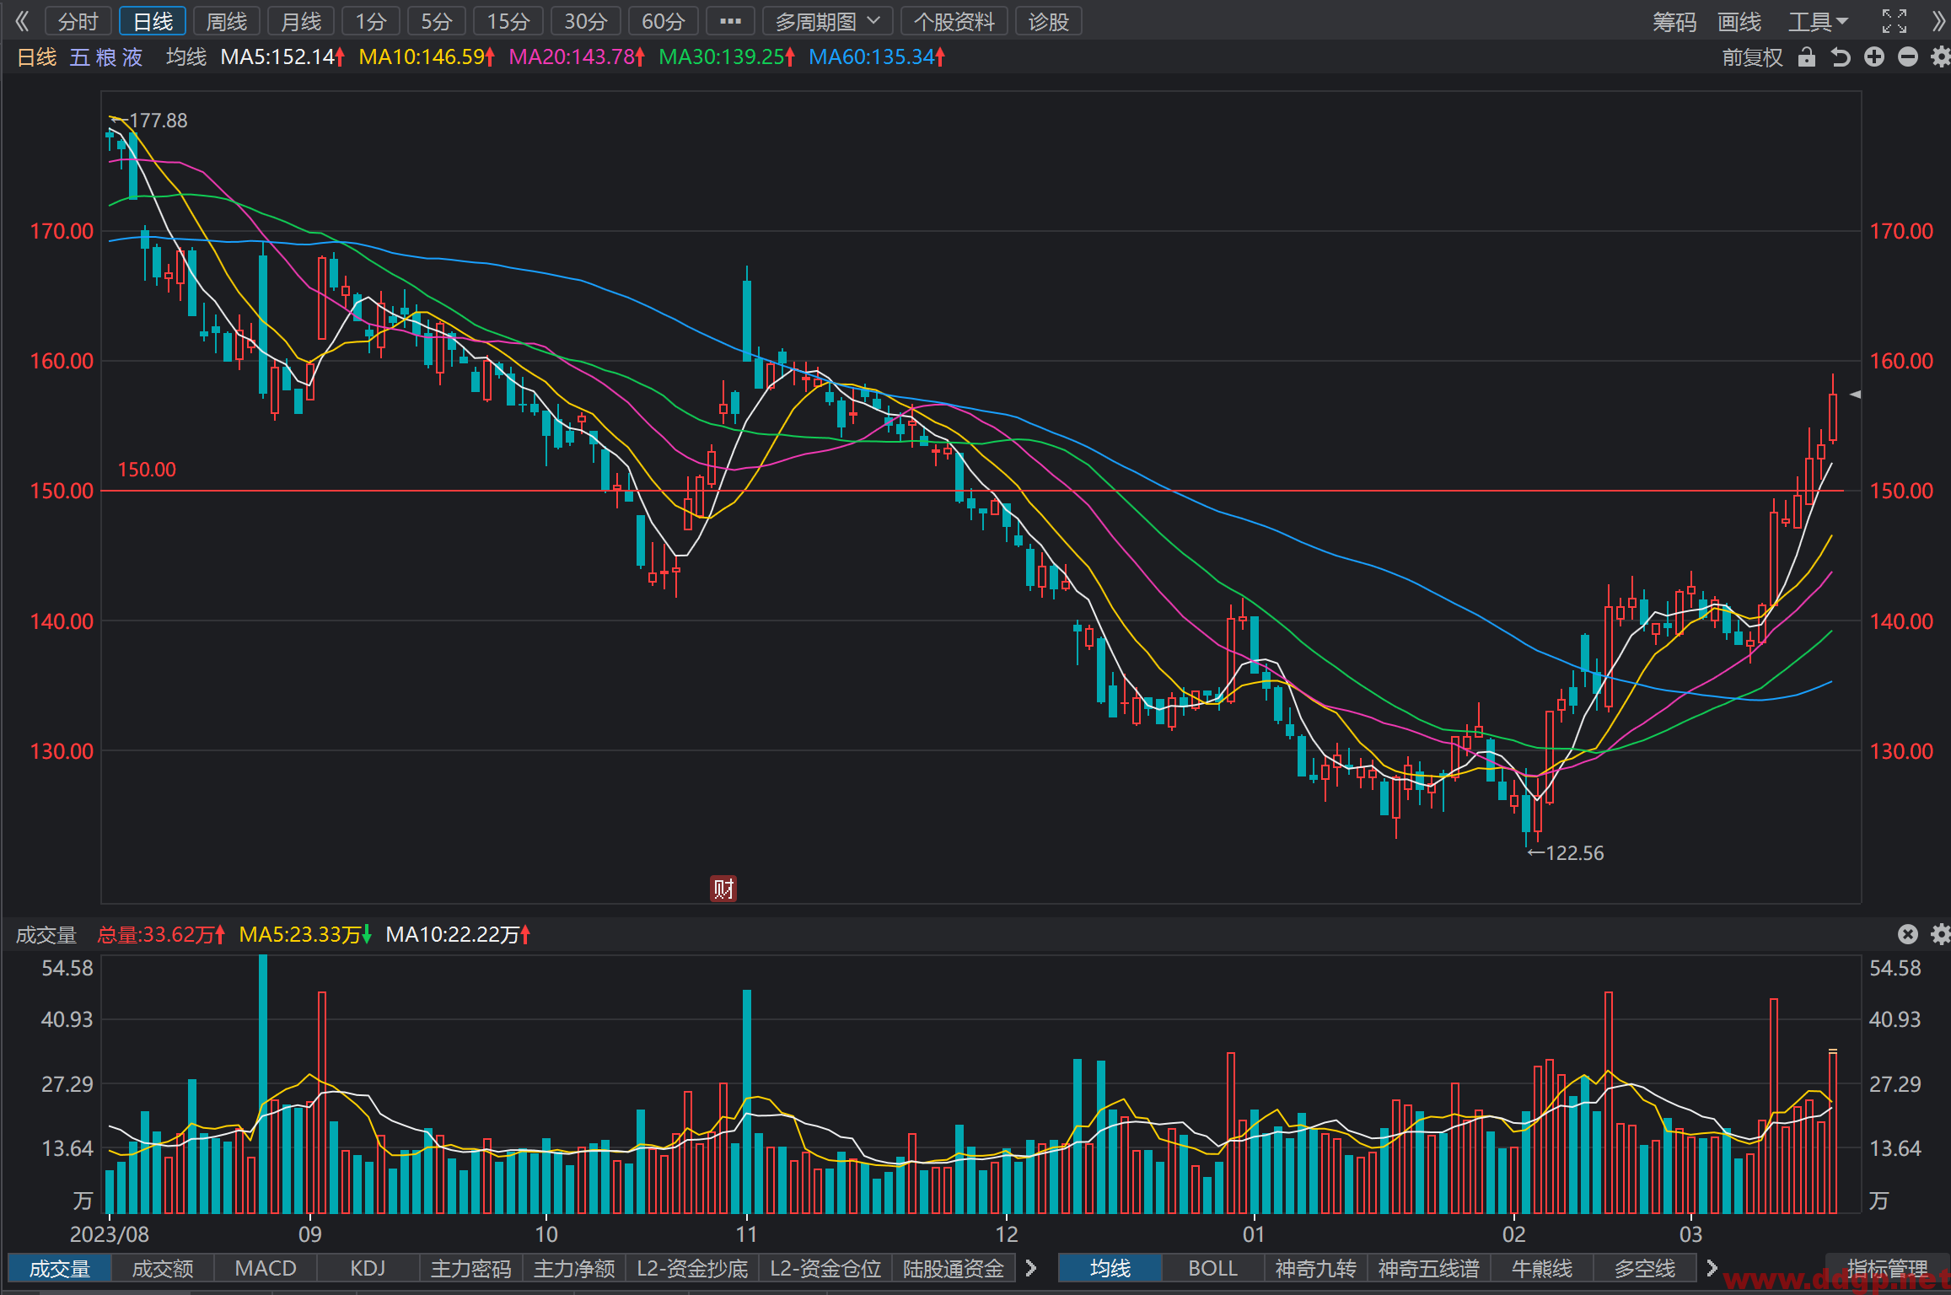Toggle the 前复权 price adjustment mode
This screenshot has height=1295, width=1951.
tap(1752, 57)
